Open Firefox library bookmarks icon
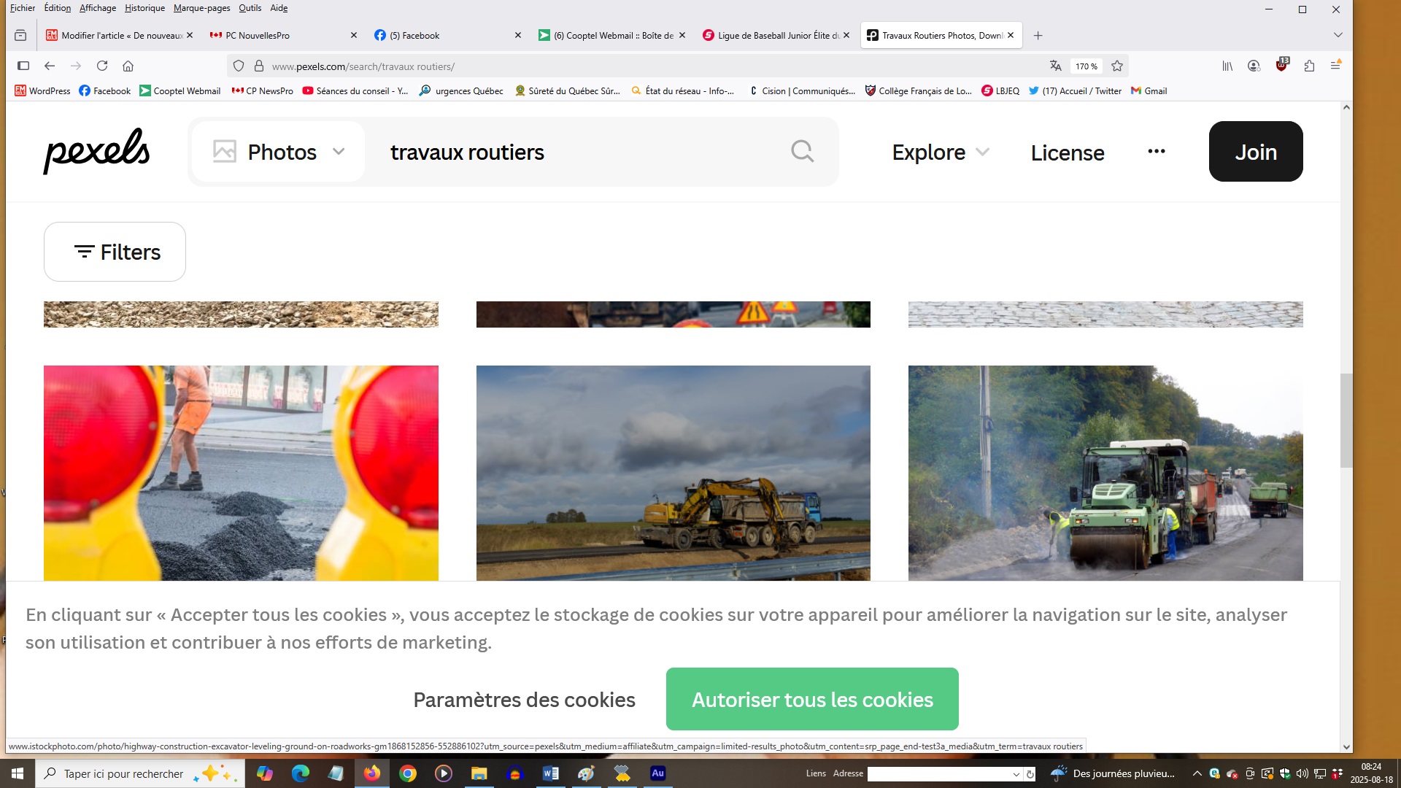 (x=1227, y=66)
